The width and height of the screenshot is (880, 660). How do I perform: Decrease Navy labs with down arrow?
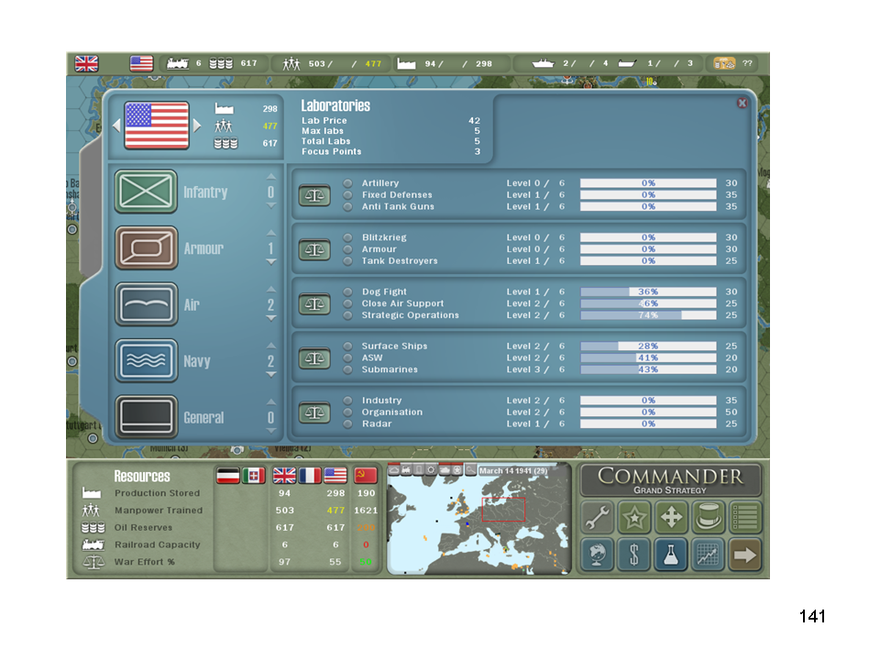pyautogui.click(x=270, y=375)
